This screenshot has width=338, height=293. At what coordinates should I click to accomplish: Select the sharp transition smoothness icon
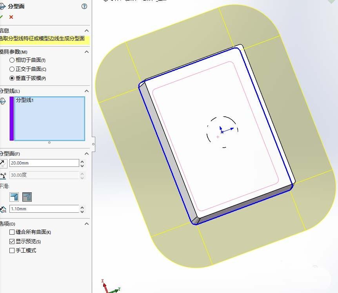14,197
